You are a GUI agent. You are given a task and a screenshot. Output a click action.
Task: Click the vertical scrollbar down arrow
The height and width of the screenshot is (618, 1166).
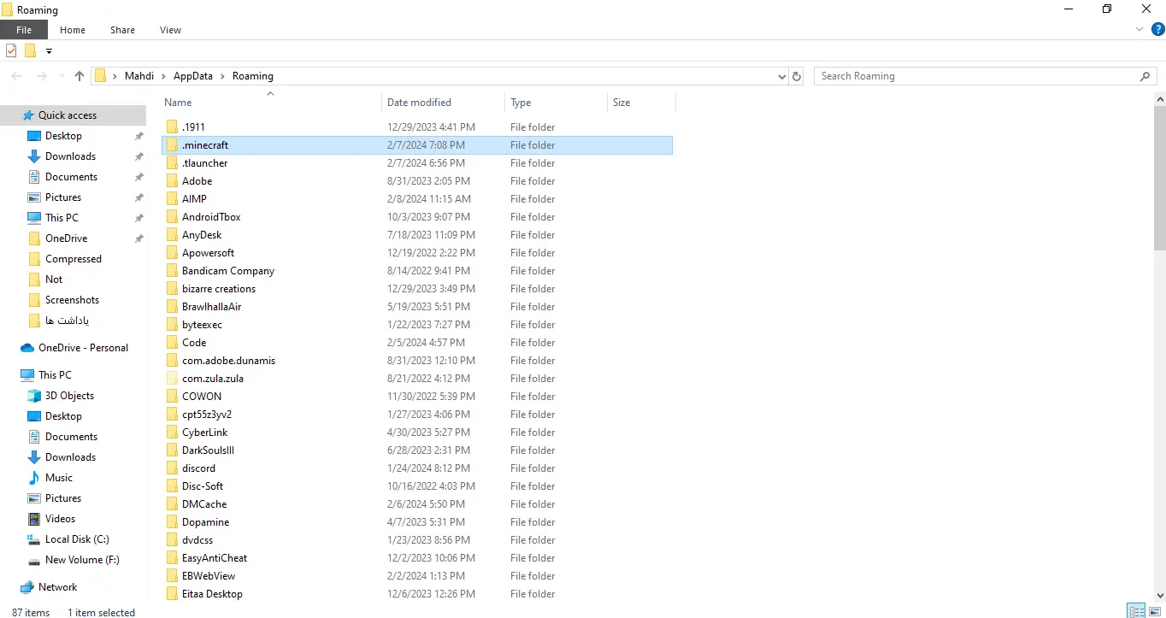point(1159,596)
